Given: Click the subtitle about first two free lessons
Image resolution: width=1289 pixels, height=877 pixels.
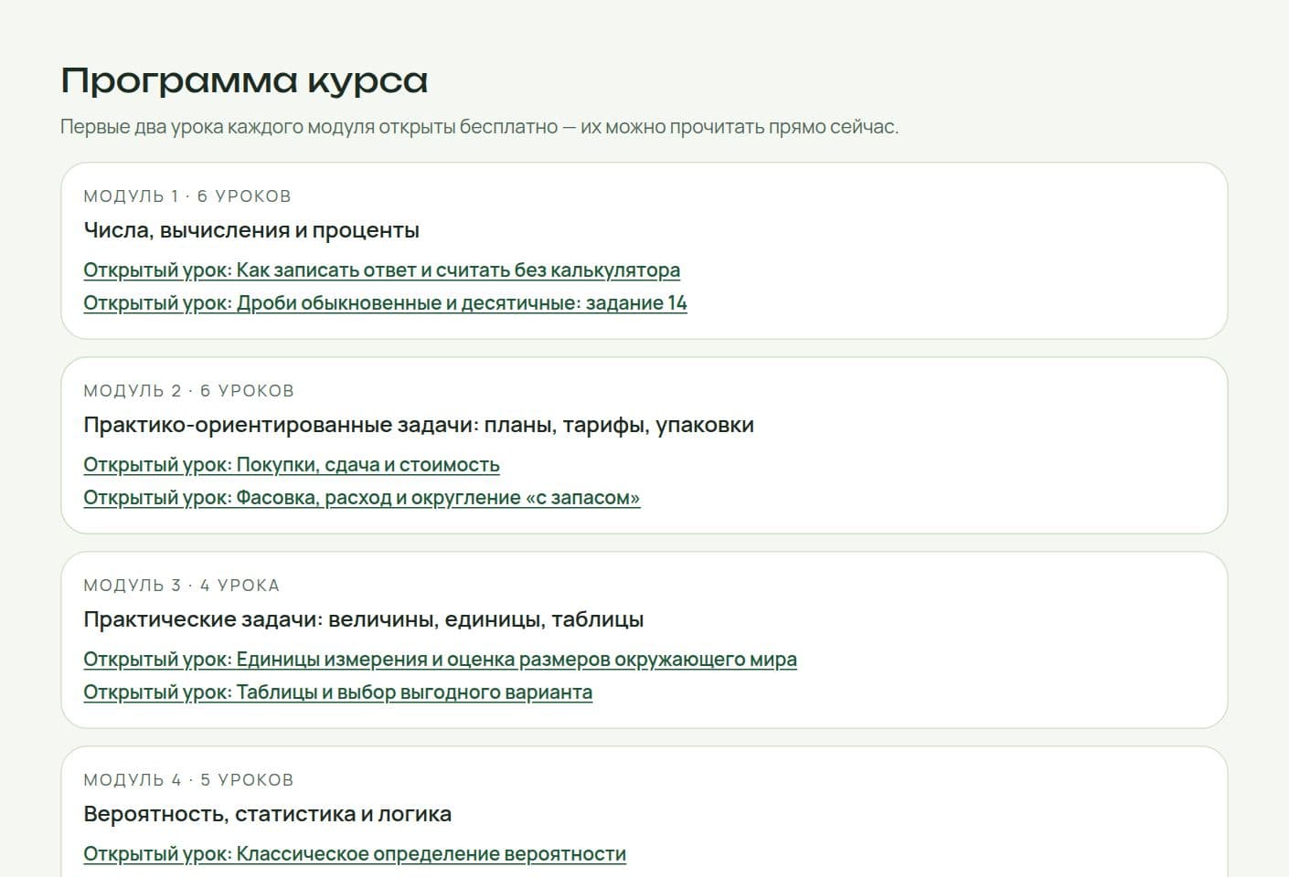Looking at the screenshot, I should pyautogui.click(x=480, y=127).
